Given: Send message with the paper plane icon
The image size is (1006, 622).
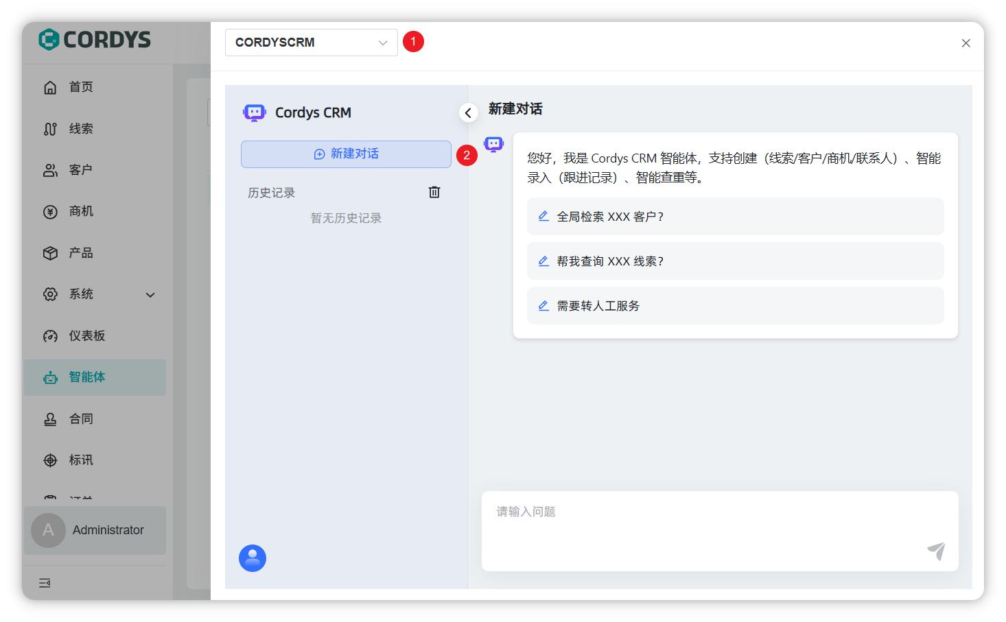Looking at the screenshot, I should coord(937,551).
